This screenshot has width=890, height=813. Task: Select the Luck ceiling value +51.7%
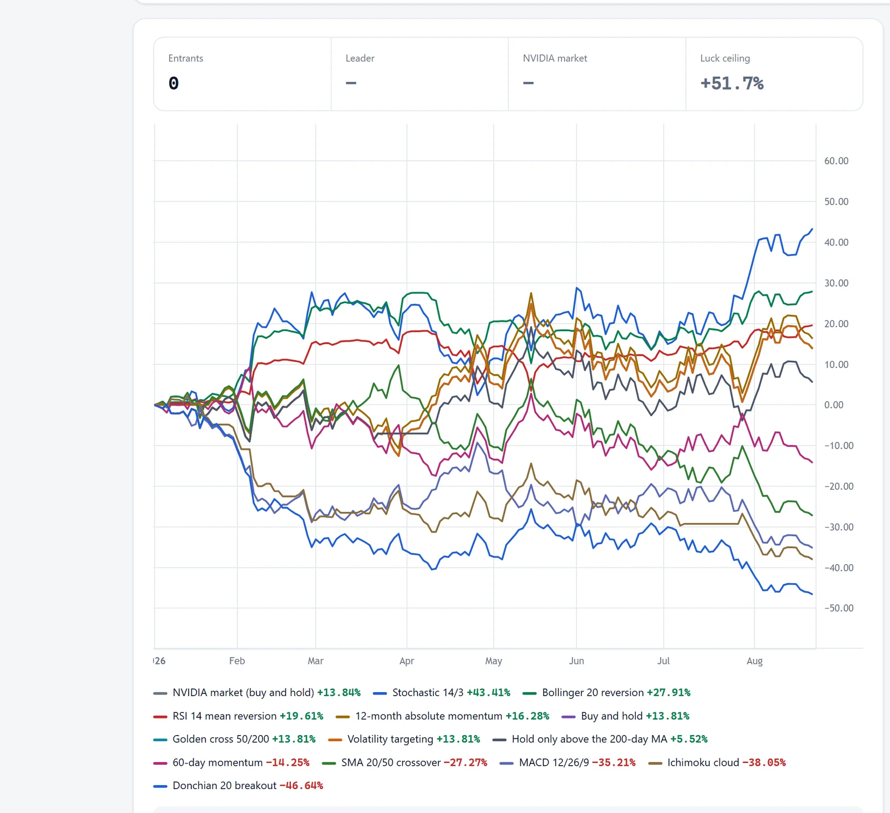[732, 83]
